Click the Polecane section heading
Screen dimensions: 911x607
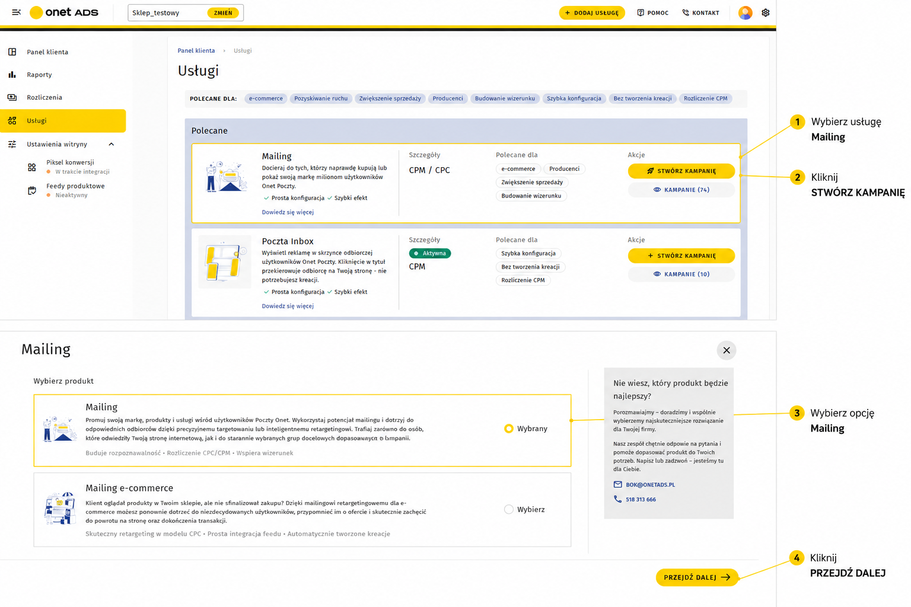tap(209, 130)
